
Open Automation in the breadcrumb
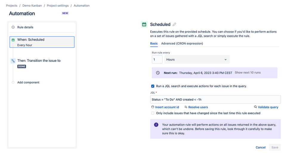pos(81,5)
